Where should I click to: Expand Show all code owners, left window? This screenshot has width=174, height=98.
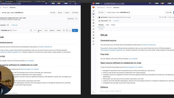tap(14, 25)
